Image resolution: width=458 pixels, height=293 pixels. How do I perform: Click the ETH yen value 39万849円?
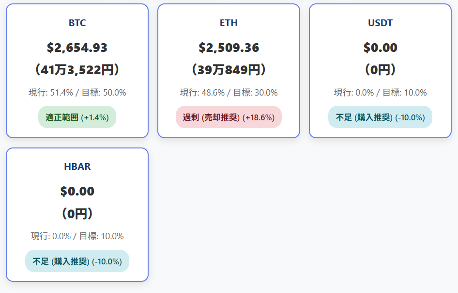click(x=229, y=70)
